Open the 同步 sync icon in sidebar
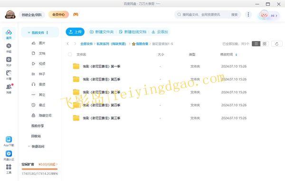The image size is (285, 181). click(x=9, y=60)
